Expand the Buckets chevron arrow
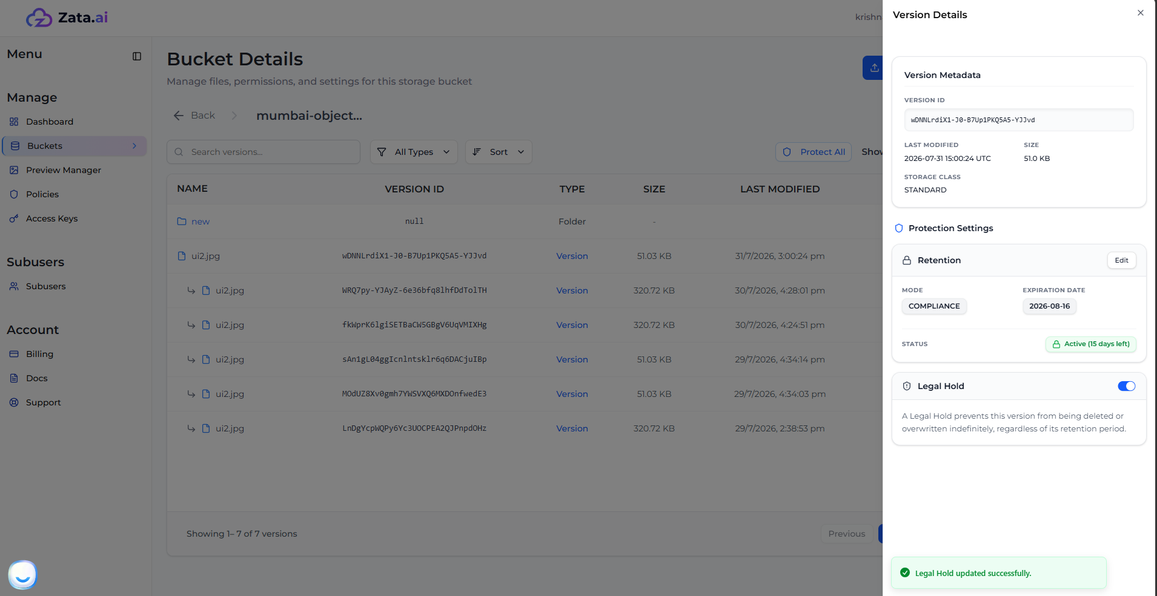This screenshot has width=1157, height=596. [x=134, y=146]
